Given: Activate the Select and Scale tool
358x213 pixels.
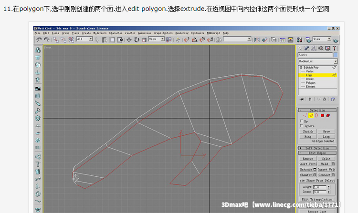Looking at the screenshot, I should (x=144, y=40).
